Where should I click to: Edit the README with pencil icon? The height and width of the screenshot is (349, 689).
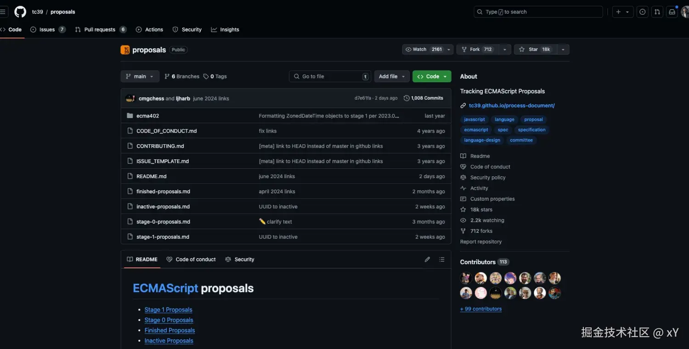click(x=427, y=259)
